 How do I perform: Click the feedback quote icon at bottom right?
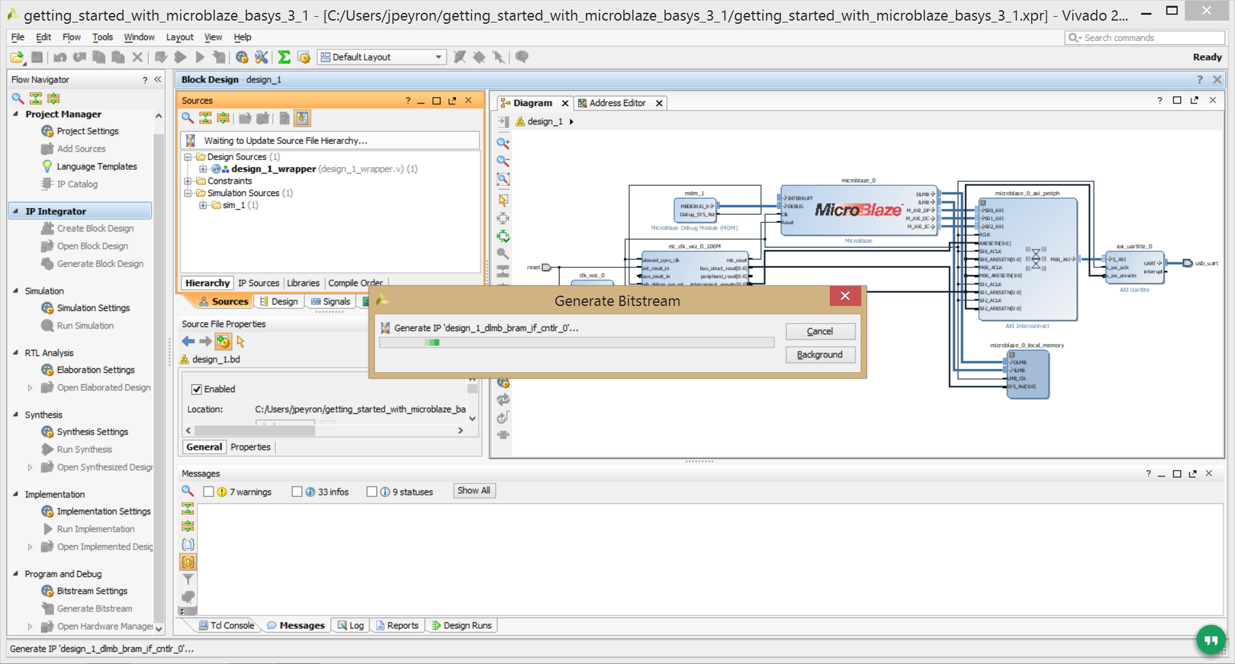(1211, 640)
